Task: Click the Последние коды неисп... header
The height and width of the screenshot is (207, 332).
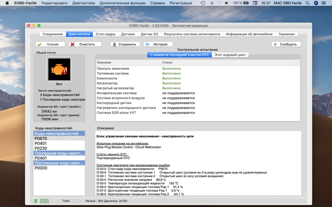Action: click(59, 153)
